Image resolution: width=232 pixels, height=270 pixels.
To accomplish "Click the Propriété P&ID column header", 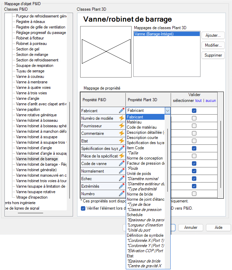I will [x=103, y=100].
